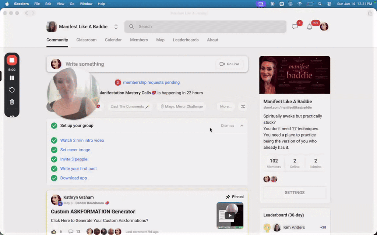Open the membership requests pending link
377x235 pixels.
point(151,82)
